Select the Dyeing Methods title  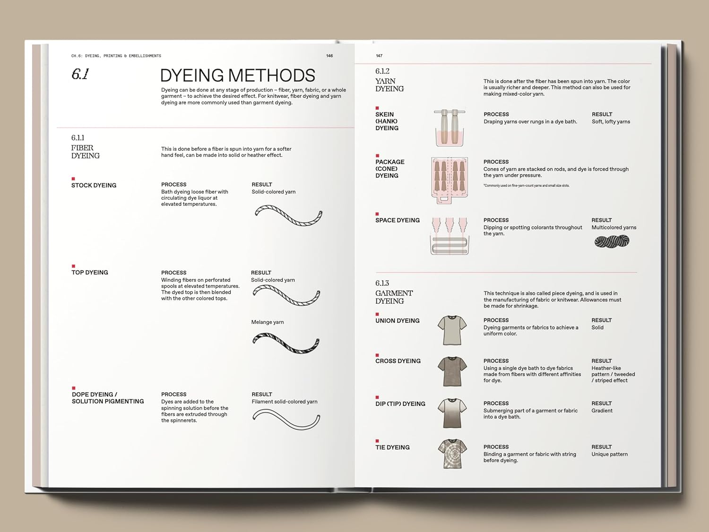pyautogui.click(x=238, y=75)
